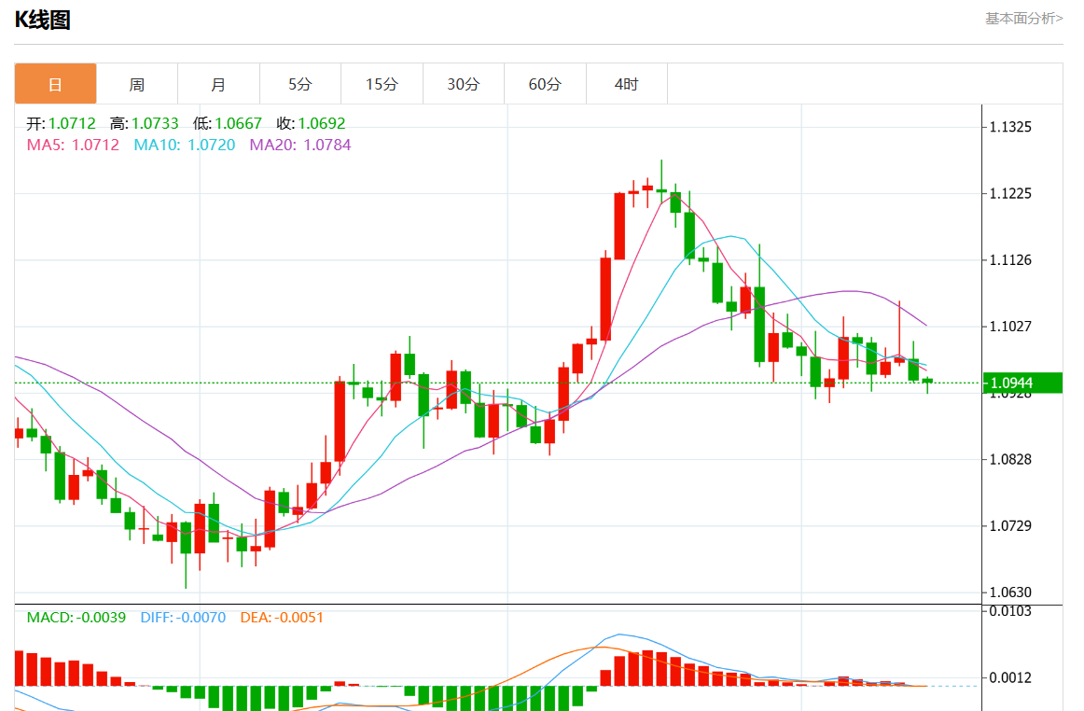Click the 收 closing price 1.0692

point(311,123)
